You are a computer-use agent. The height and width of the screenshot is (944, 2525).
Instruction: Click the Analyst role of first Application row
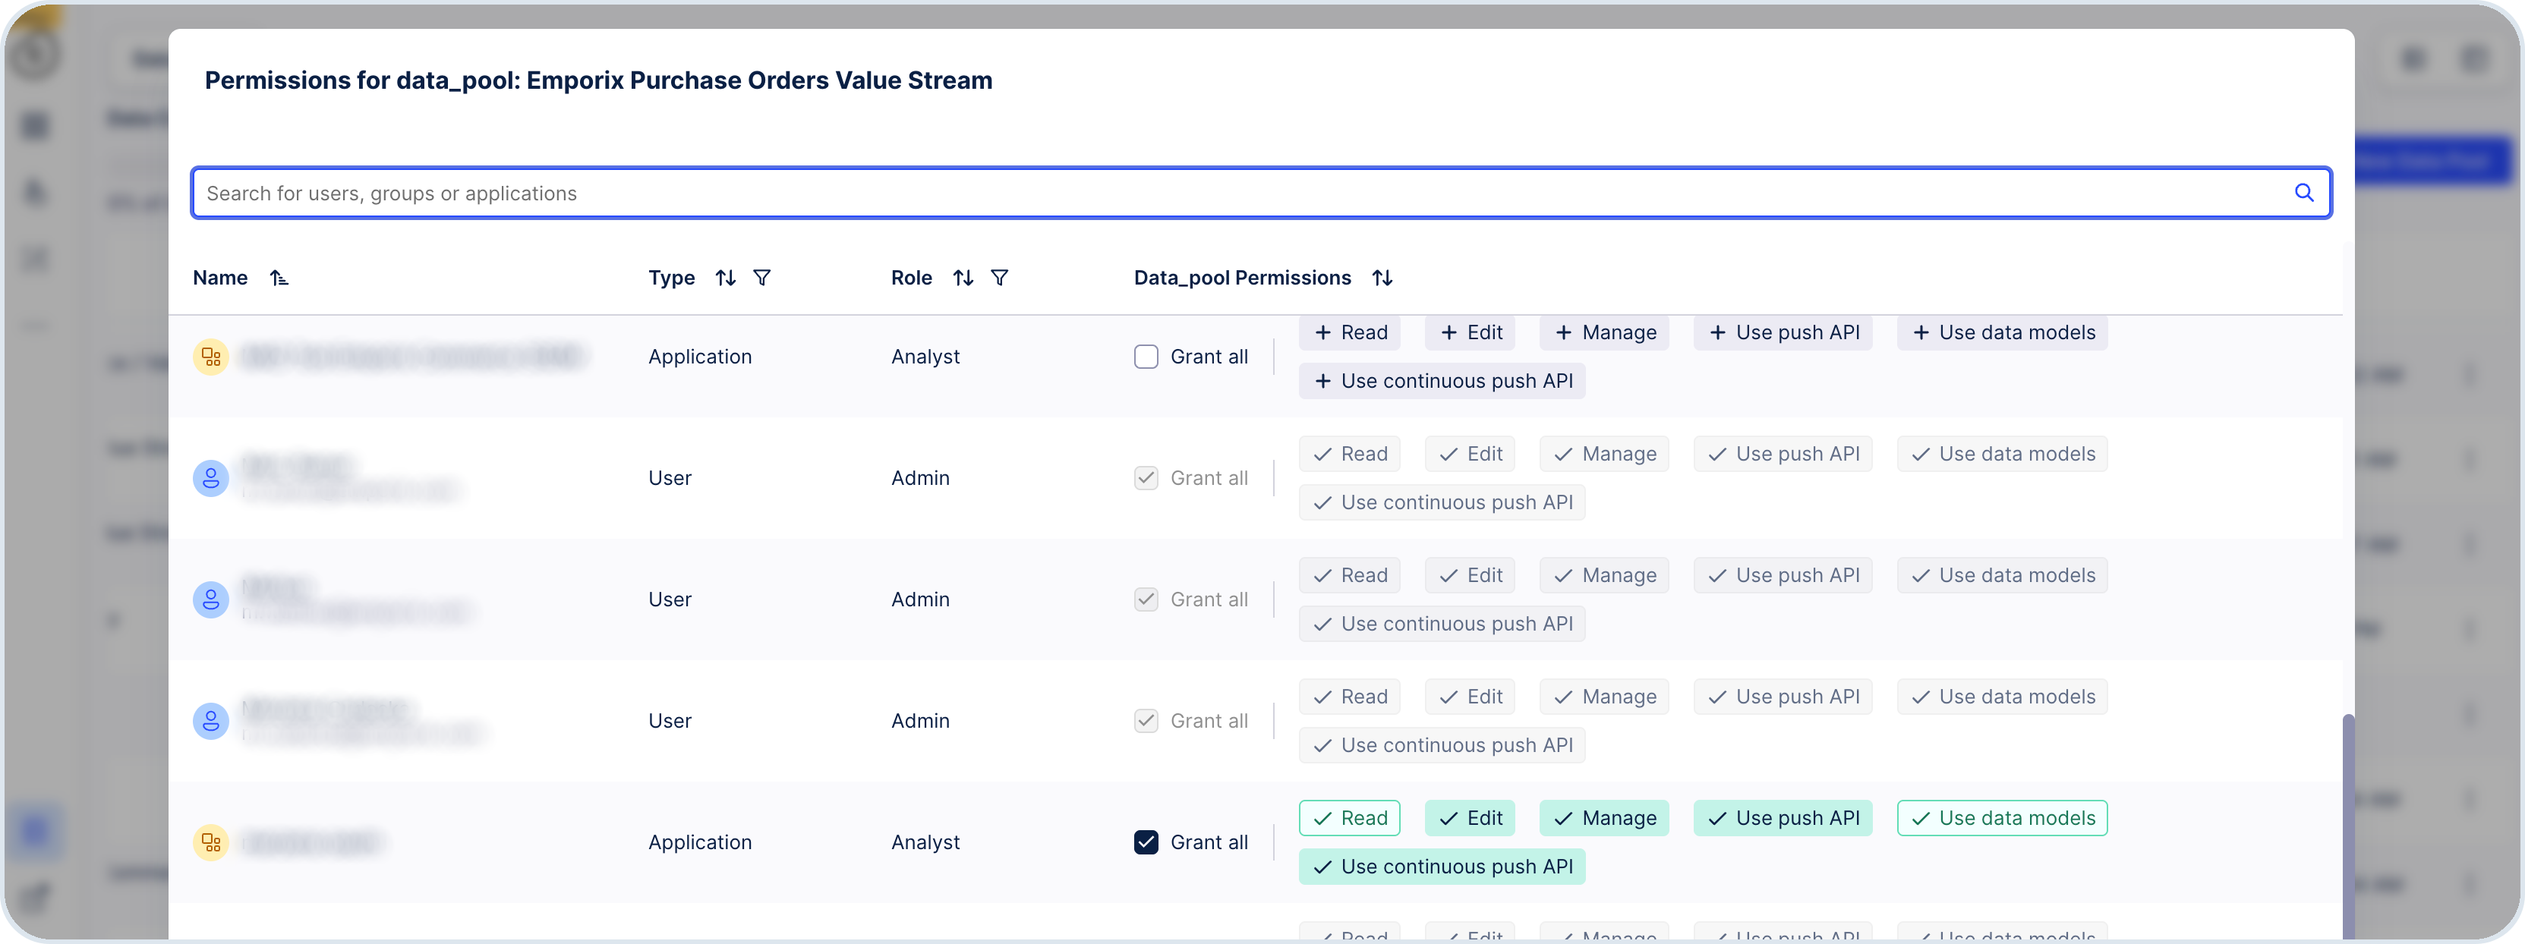[925, 357]
